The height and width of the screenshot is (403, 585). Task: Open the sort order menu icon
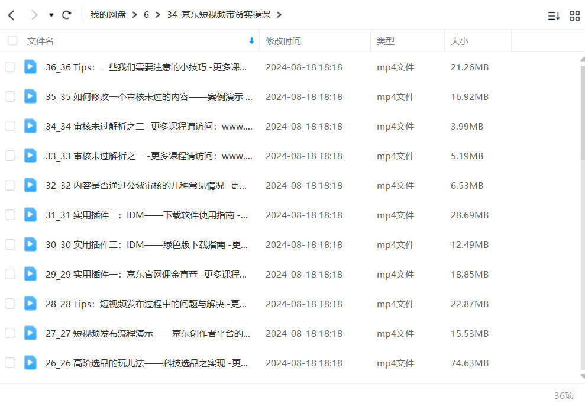pyautogui.click(x=554, y=15)
